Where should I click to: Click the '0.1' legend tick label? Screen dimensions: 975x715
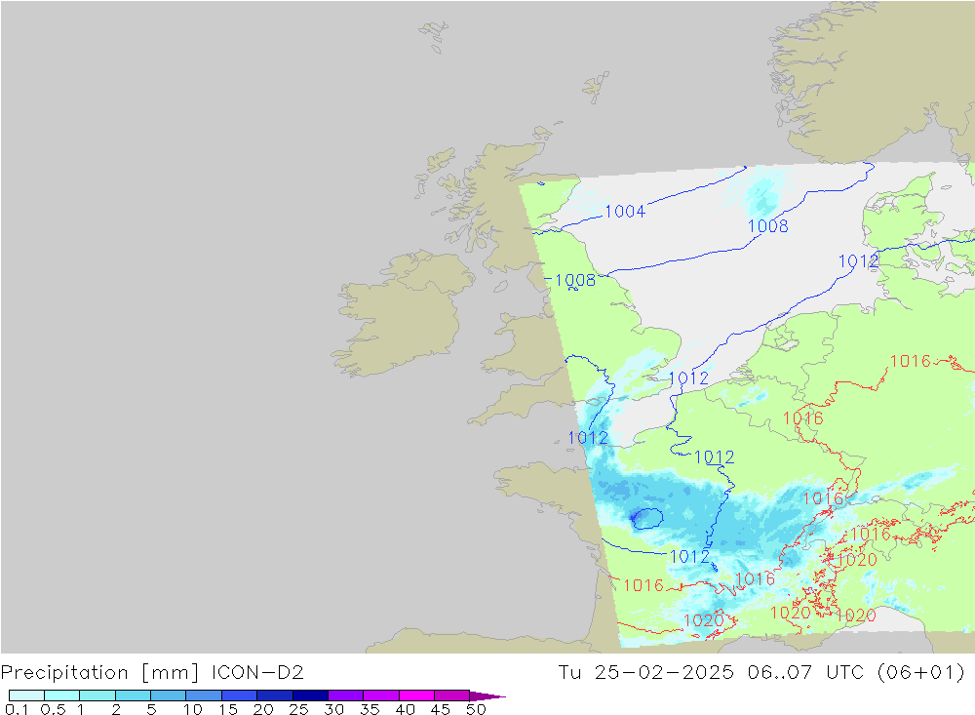point(17,709)
